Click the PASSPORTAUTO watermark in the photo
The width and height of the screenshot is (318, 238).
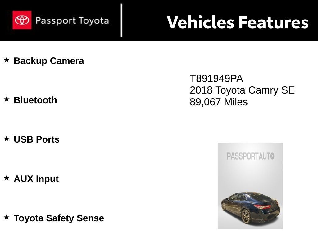coord(250,156)
